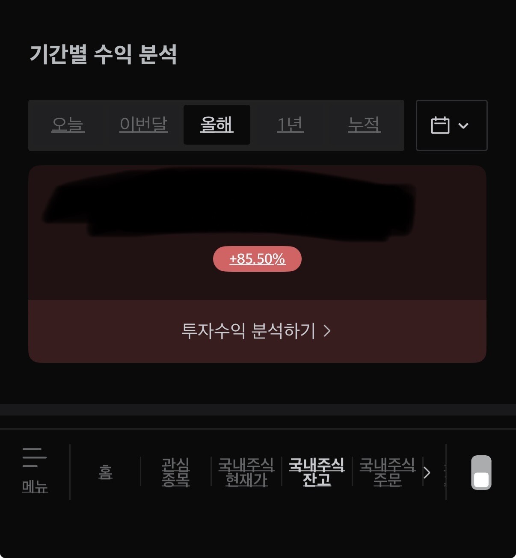Click the +85.50% return badge
Screen dimensions: 516x558
click(257, 259)
